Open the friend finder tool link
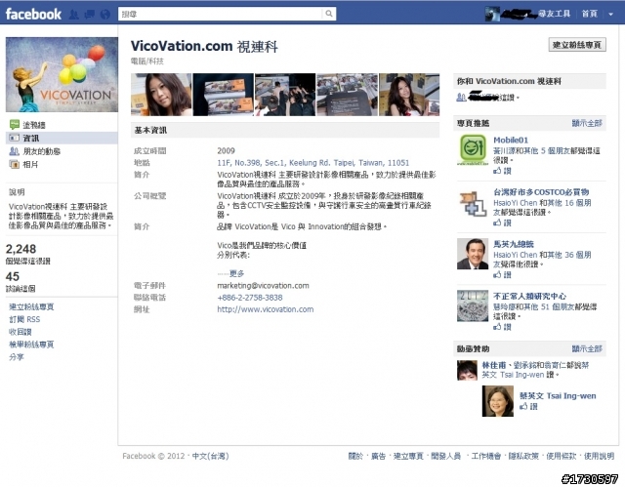The image size is (625, 487). pos(554,14)
